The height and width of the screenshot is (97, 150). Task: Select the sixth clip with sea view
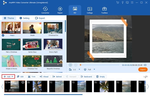tap(126, 87)
